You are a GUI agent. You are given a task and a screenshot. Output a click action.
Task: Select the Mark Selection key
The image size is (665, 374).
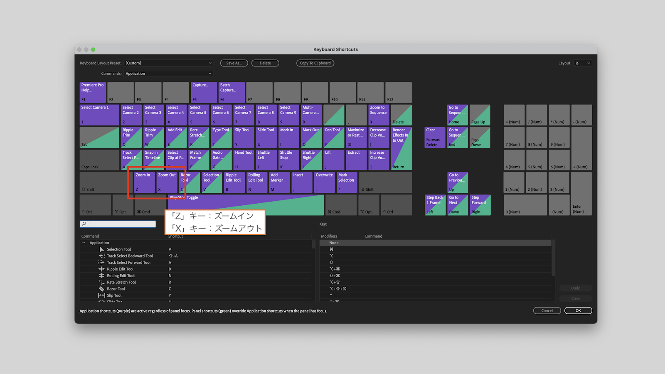tap(347, 182)
